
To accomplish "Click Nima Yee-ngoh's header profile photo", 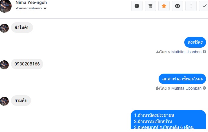I will click(5, 6).
